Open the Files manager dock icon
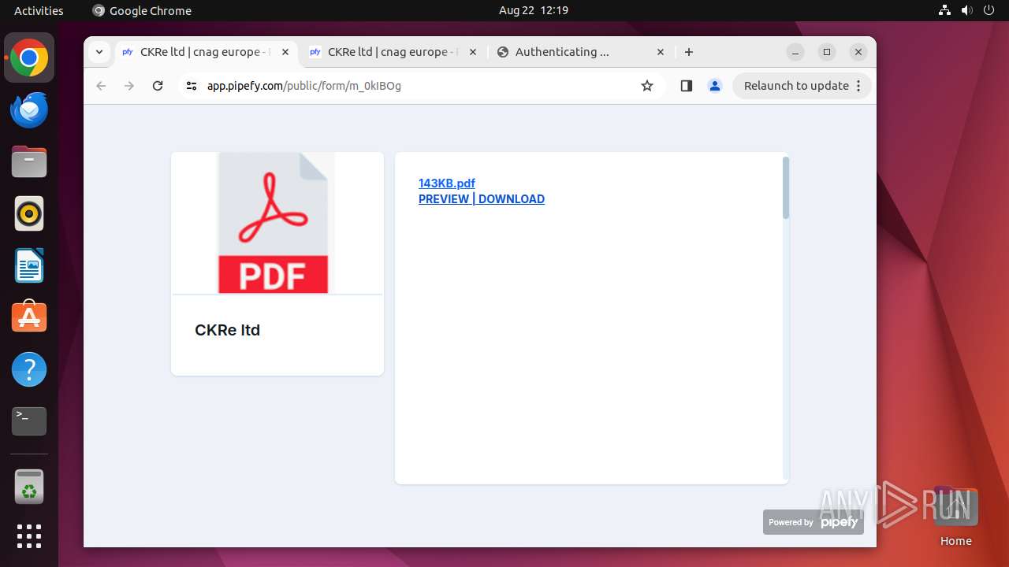Viewport: 1009px width, 567px height. 29,162
